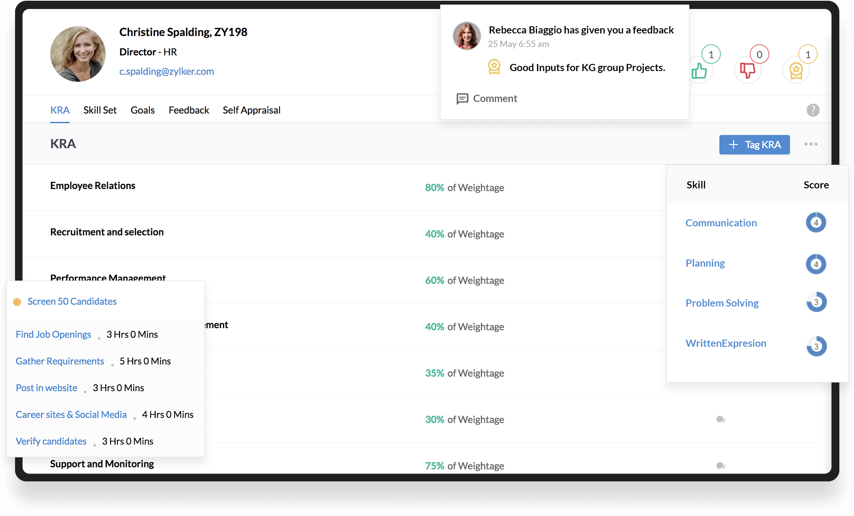Click Christine Spalding's profile photo

coord(78,54)
